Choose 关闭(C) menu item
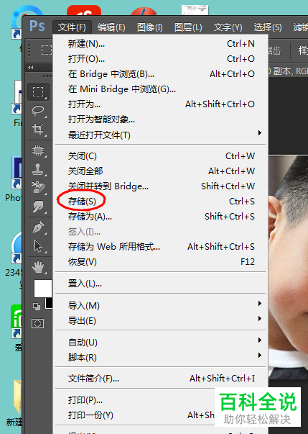This screenshot has height=434, width=308. pyautogui.click(x=161, y=156)
